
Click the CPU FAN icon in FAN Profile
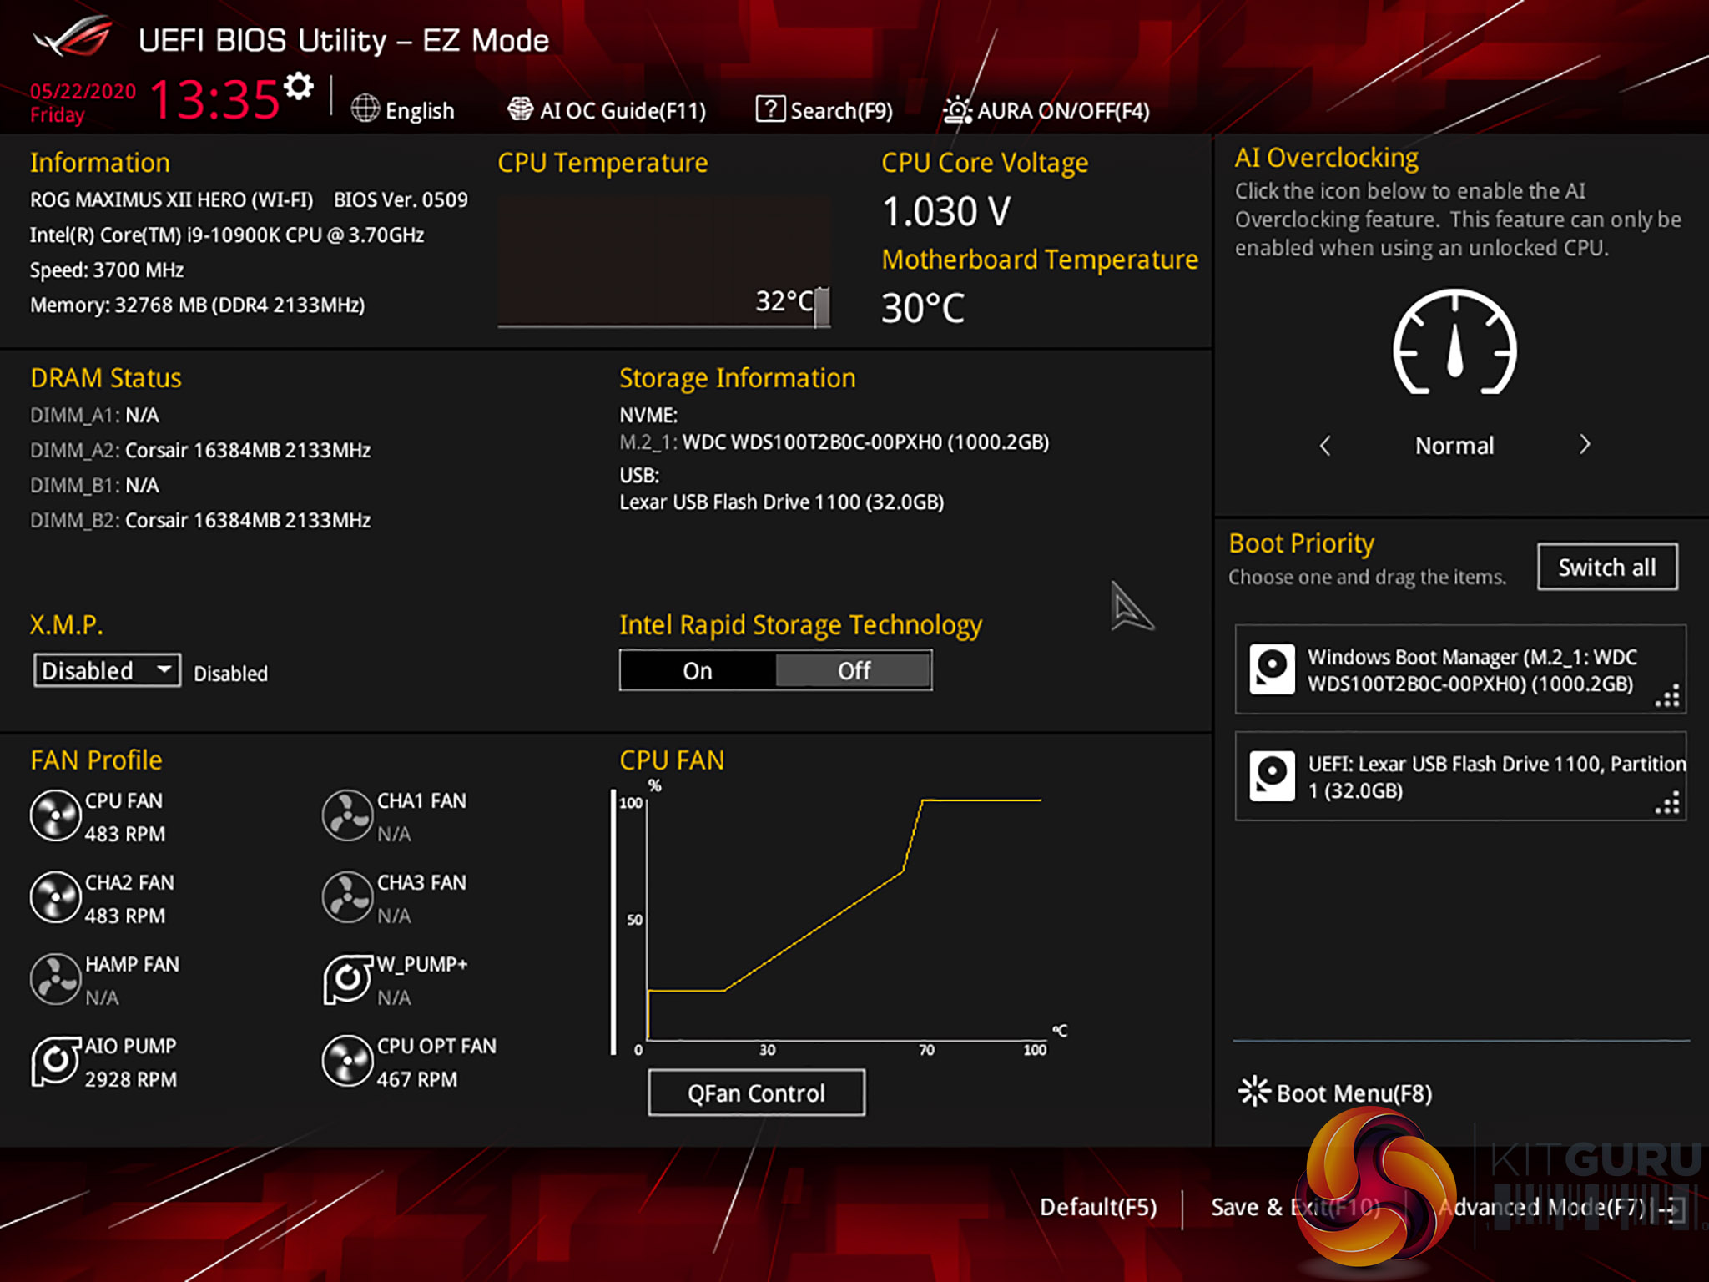55,815
